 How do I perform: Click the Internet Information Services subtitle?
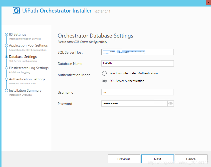(x=25, y=39)
